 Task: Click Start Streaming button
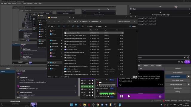[x=178, y=73]
